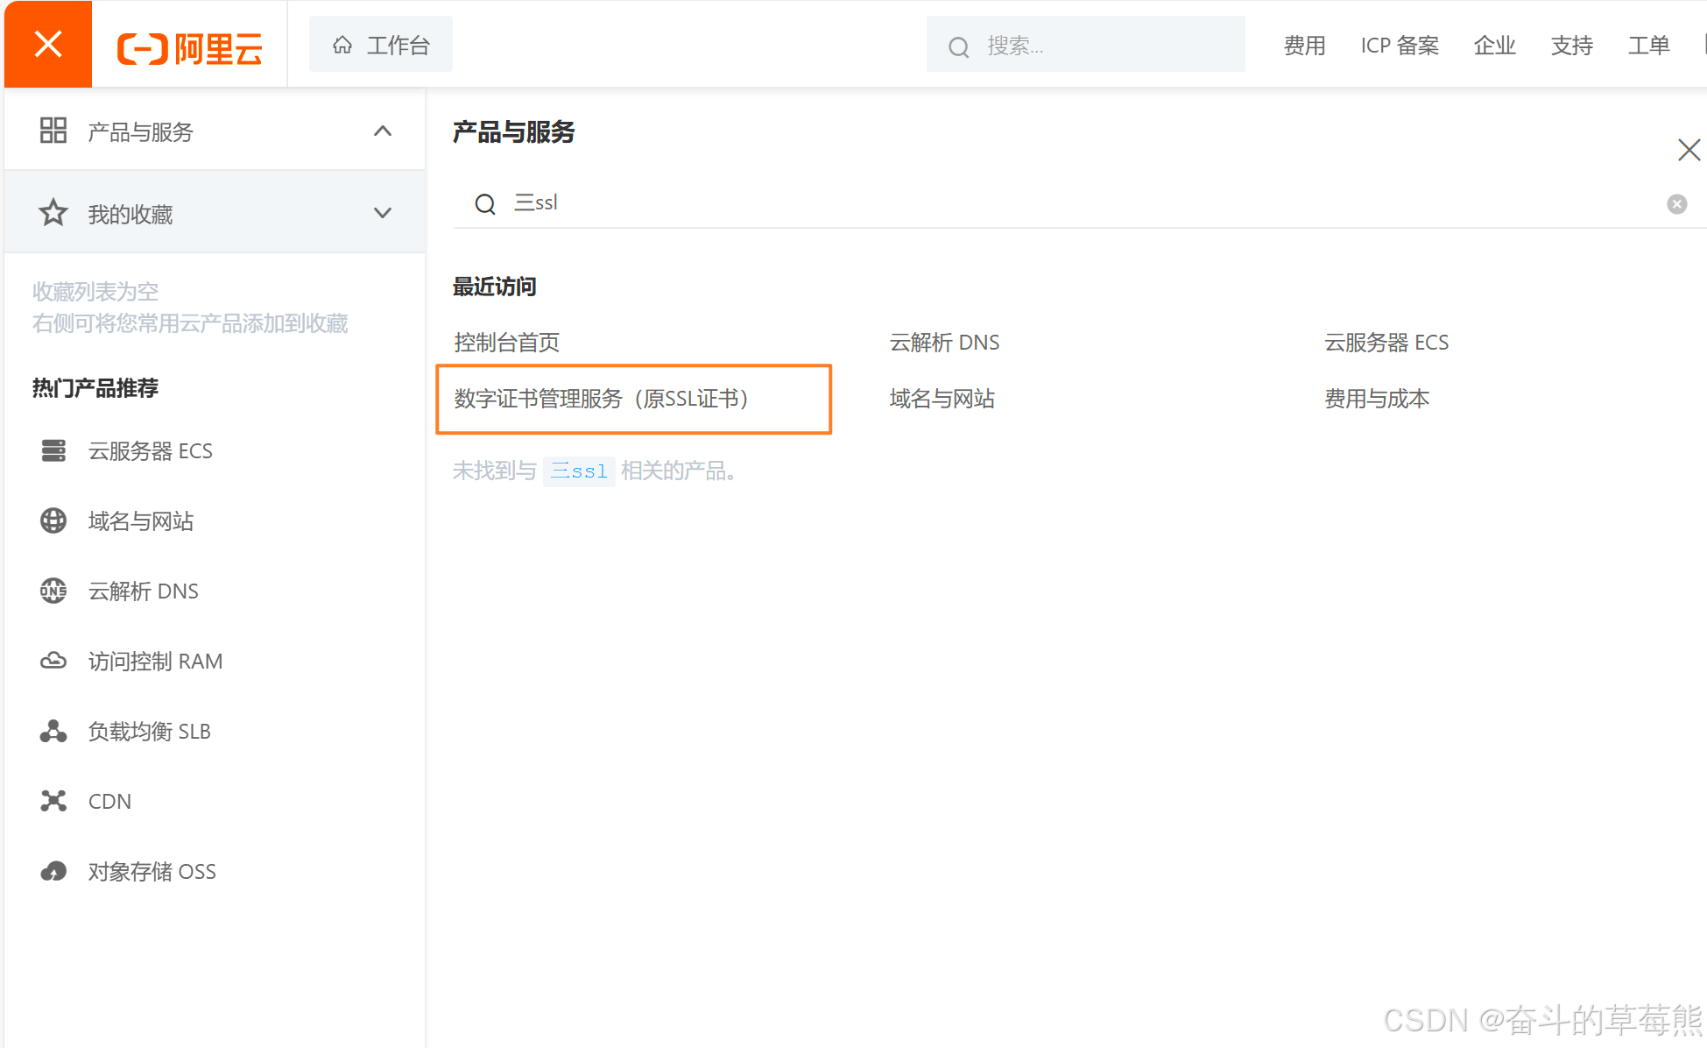Open 费用与成本 under 最近访问
Viewport: 1707px width, 1048px height.
click(1377, 399)
